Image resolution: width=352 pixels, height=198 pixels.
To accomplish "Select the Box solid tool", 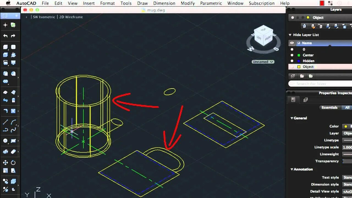I will click(x=5, y=47).
